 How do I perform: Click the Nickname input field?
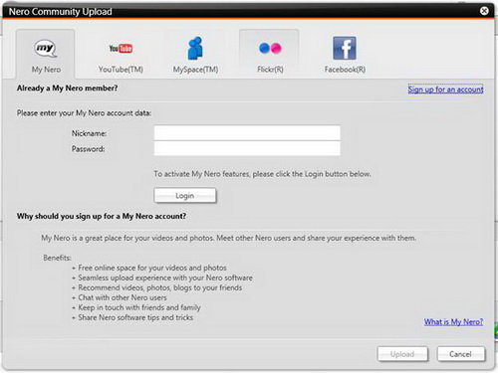(x=247, y=133)
